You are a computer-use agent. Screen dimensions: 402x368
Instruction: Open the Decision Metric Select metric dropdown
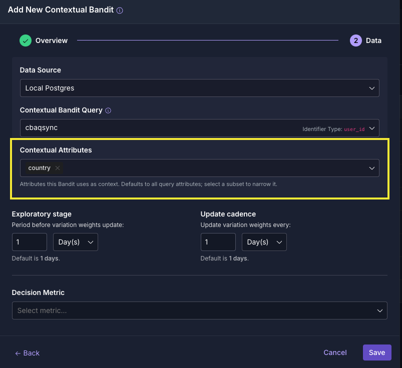(199, 310)
